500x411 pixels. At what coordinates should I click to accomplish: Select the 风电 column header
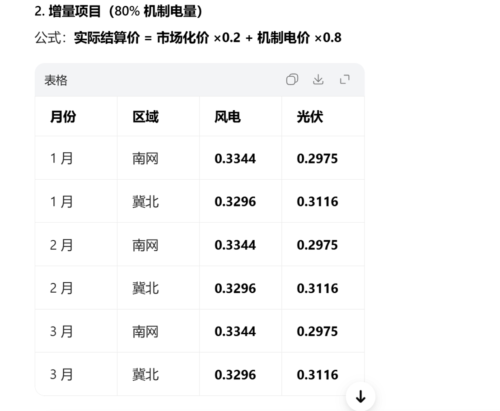(228, 117)
